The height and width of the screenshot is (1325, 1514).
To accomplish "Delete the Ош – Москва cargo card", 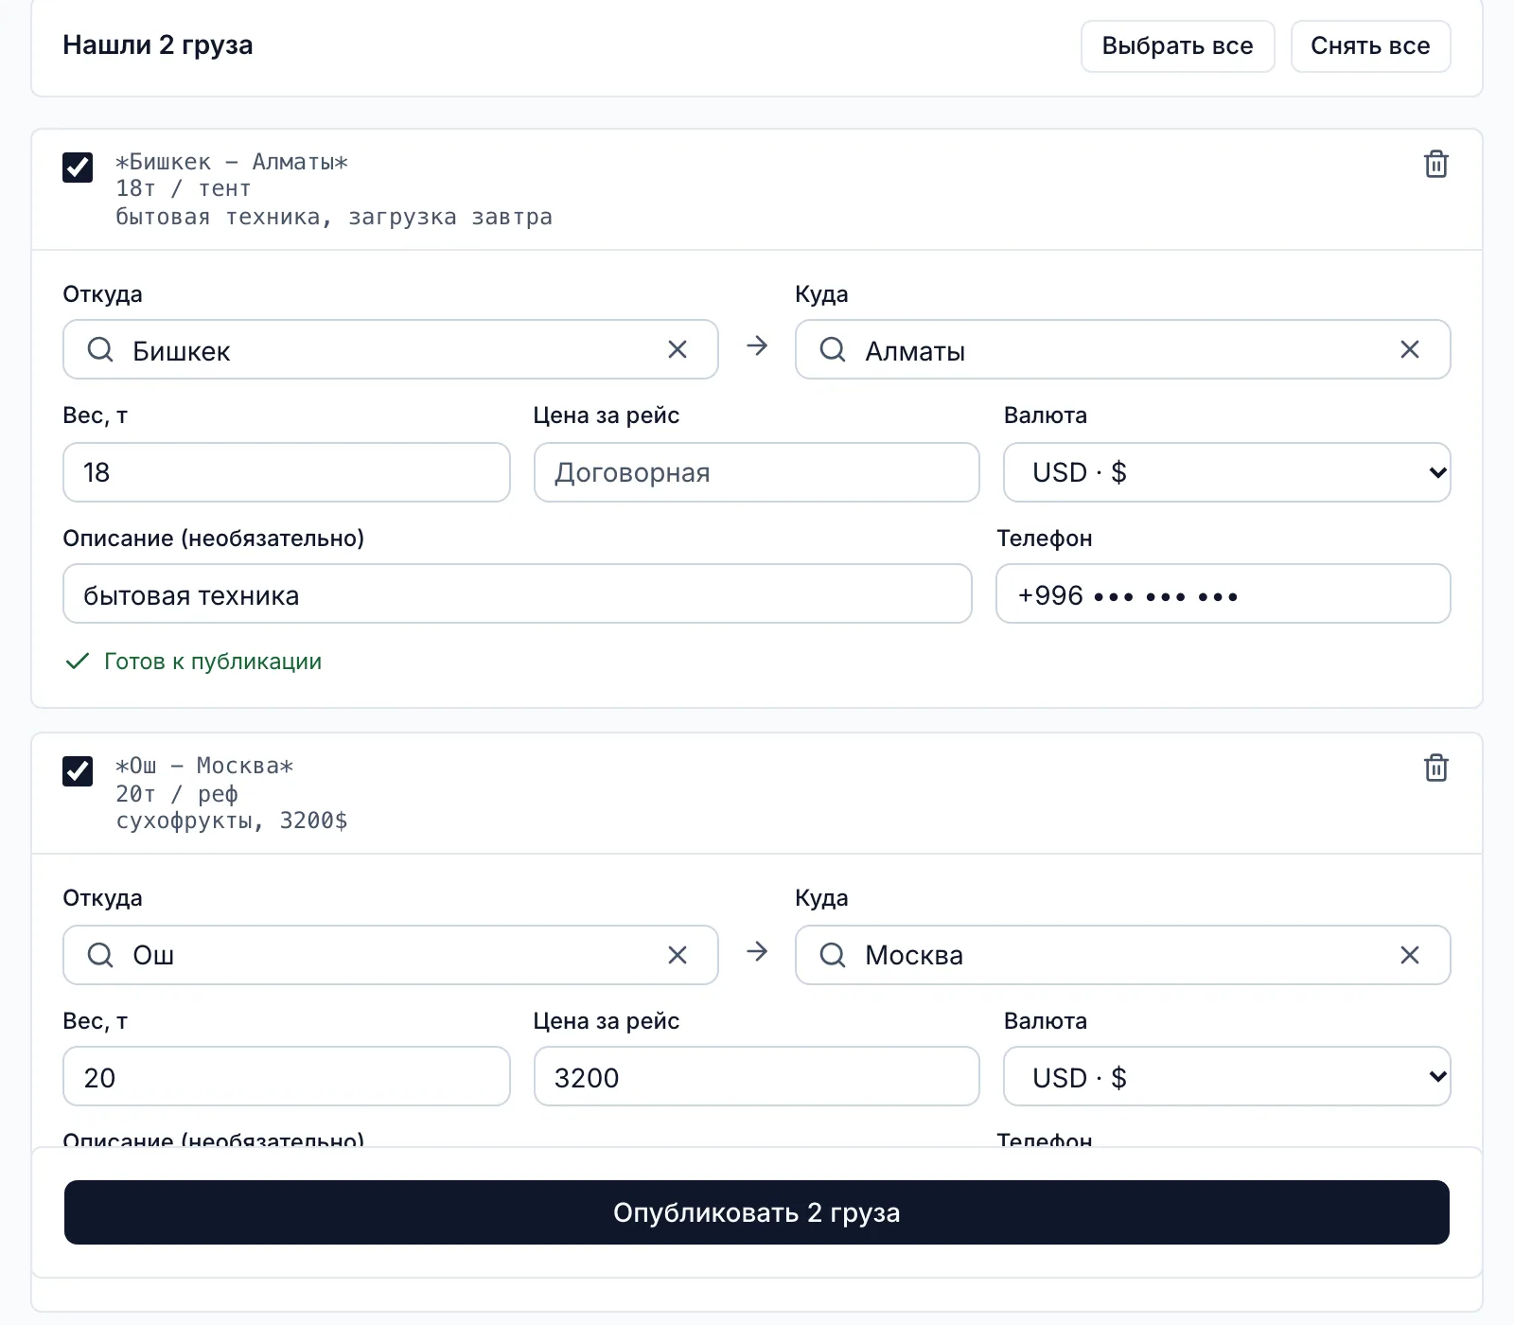I will coord(1435,768).
